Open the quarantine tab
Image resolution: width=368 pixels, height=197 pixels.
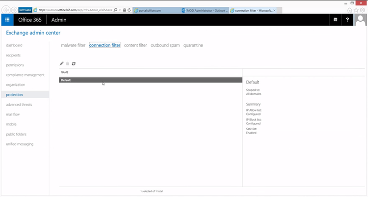click(193, 45)
